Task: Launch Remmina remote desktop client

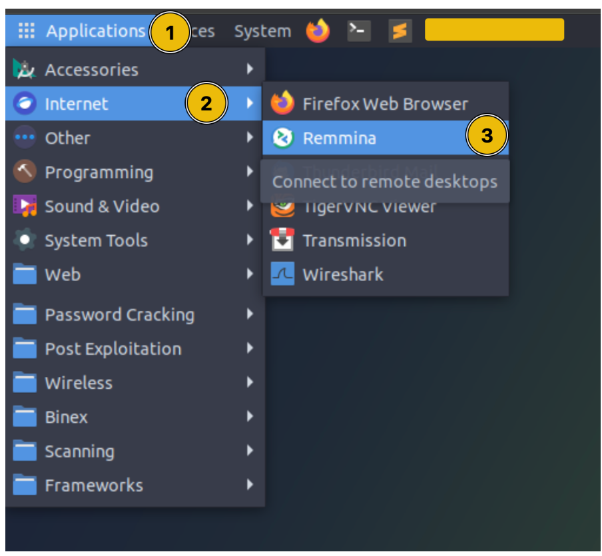Action: coord(386,138)
